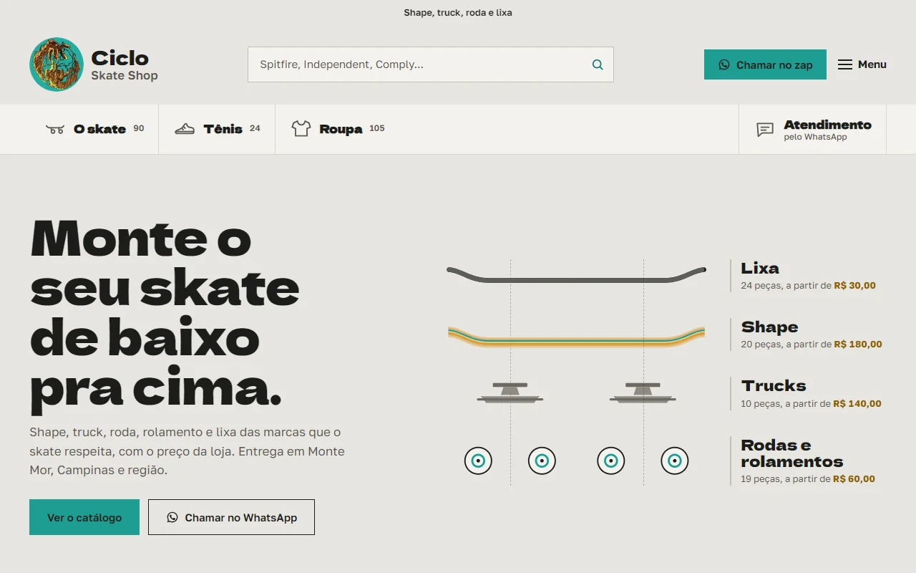Click the second wheel from the left

click(542, 461)
